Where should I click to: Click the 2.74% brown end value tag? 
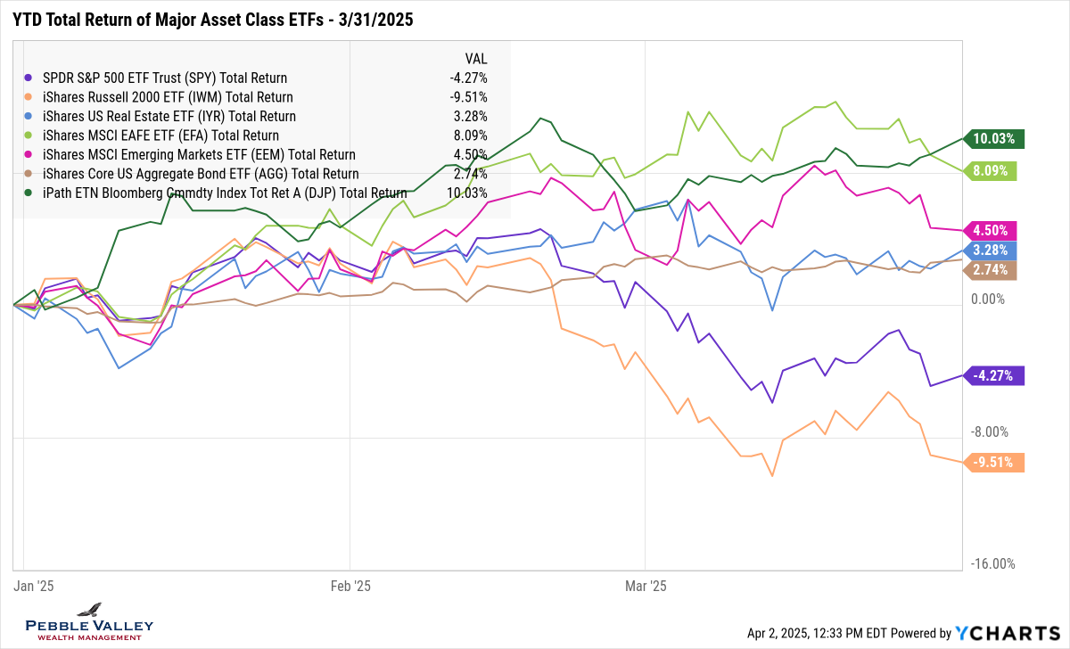[998, 270]
